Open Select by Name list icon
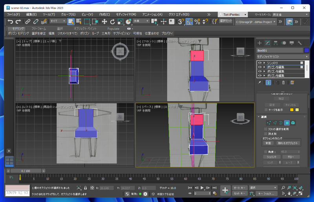 [79, 22]
